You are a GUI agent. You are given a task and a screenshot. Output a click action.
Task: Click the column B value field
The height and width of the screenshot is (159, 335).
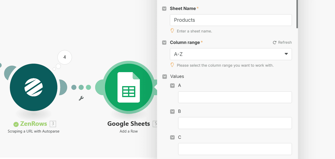[x=235, y=123]
